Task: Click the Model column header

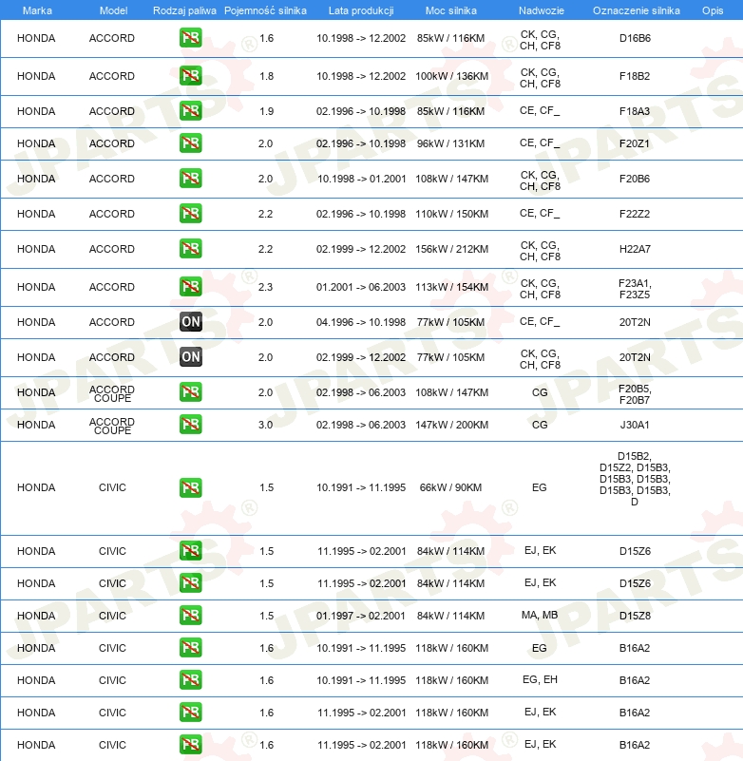Action: coord(113,10)
